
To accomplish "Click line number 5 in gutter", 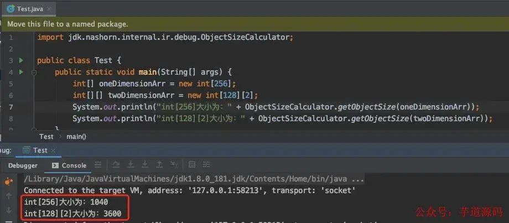I will (11, 84).
